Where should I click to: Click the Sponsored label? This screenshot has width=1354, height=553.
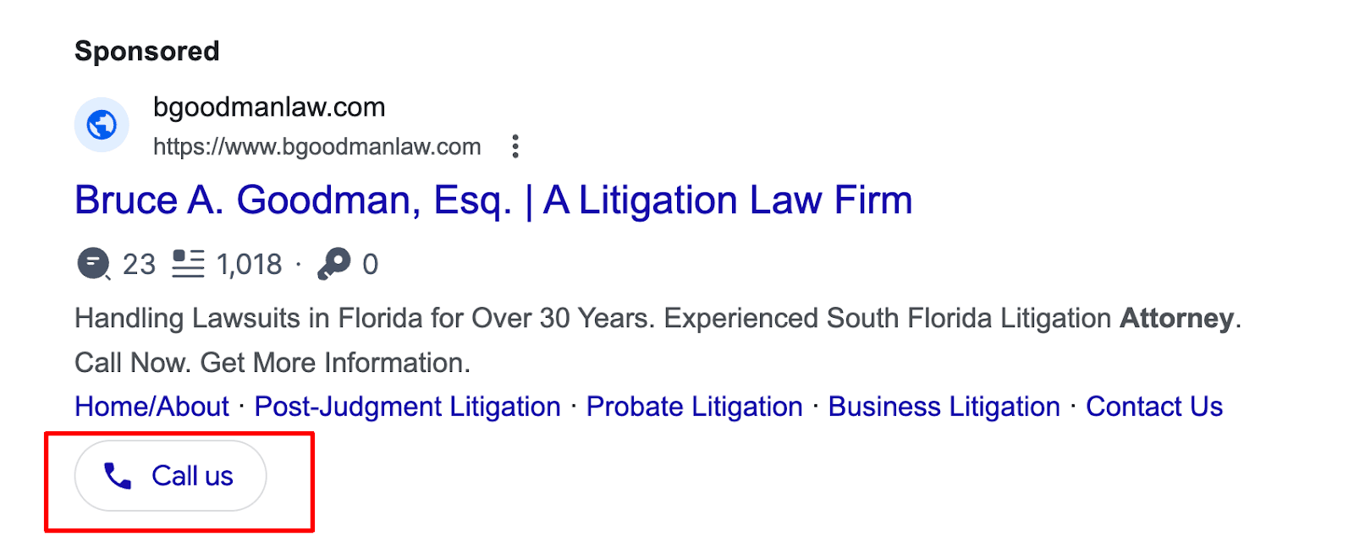tap(147, 52)
